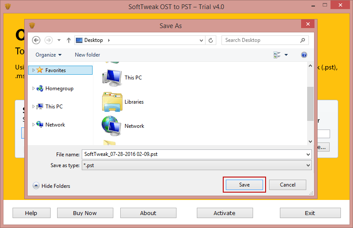Expand the Favorites tree node
Viewport: 353px width, 228px height.
[34, 70]
